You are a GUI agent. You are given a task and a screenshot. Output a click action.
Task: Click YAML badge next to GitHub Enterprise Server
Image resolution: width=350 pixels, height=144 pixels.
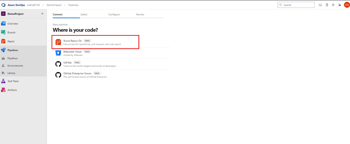[x=97, y=73]
